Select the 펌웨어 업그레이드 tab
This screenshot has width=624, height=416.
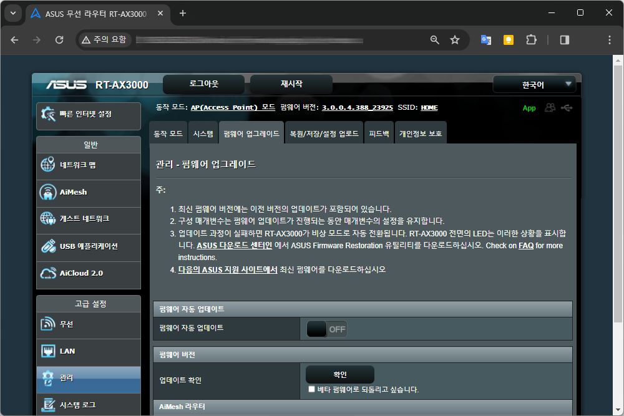point(251,133)
